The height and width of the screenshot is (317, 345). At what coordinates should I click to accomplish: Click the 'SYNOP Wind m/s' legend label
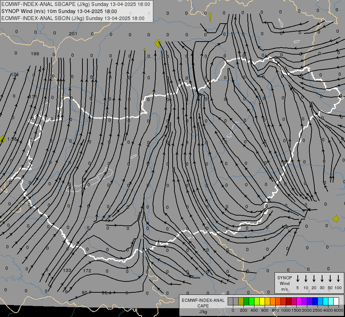click(x=284, y=284)
